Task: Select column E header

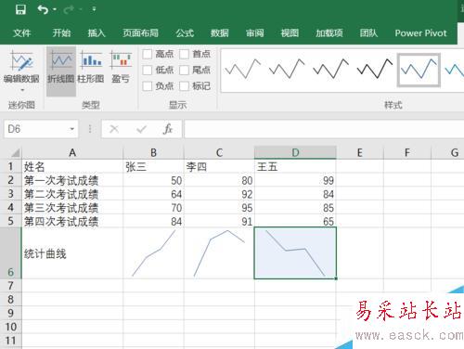Action: tap(360, 153)
